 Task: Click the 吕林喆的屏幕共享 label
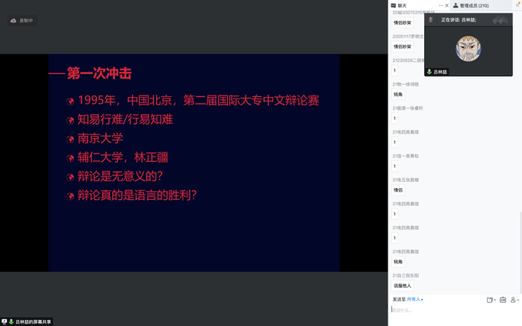[x=34, y=322]
